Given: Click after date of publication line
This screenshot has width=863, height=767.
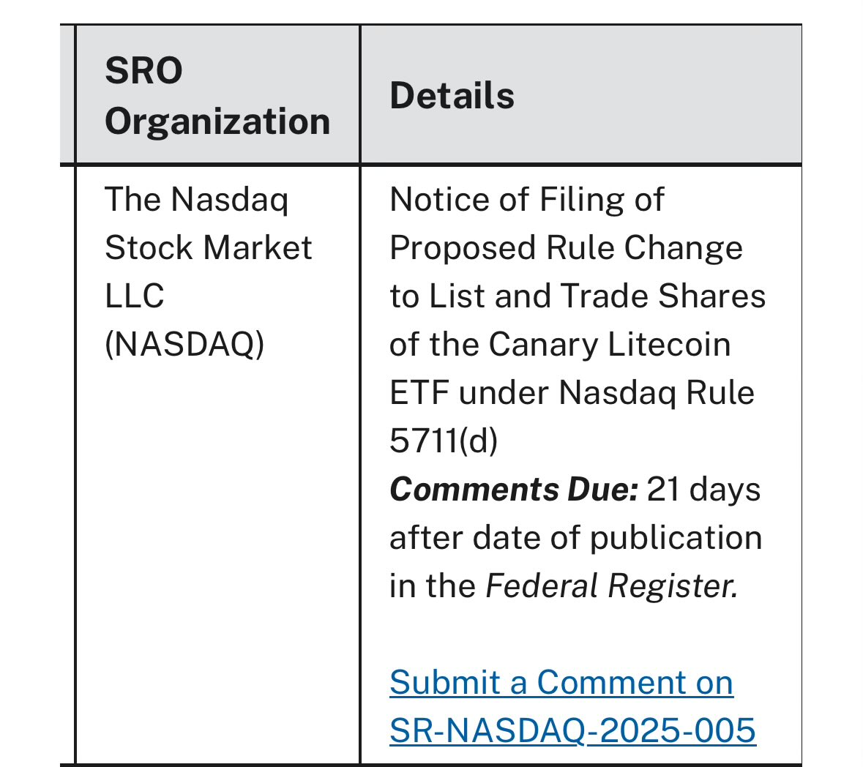Looking at the screenshot, I should tap(576, 538).
